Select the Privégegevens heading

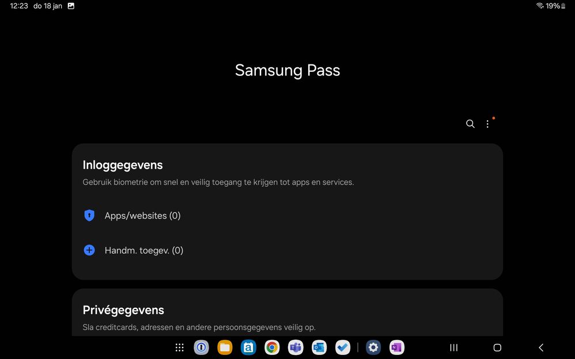click(x=123, y=310)
